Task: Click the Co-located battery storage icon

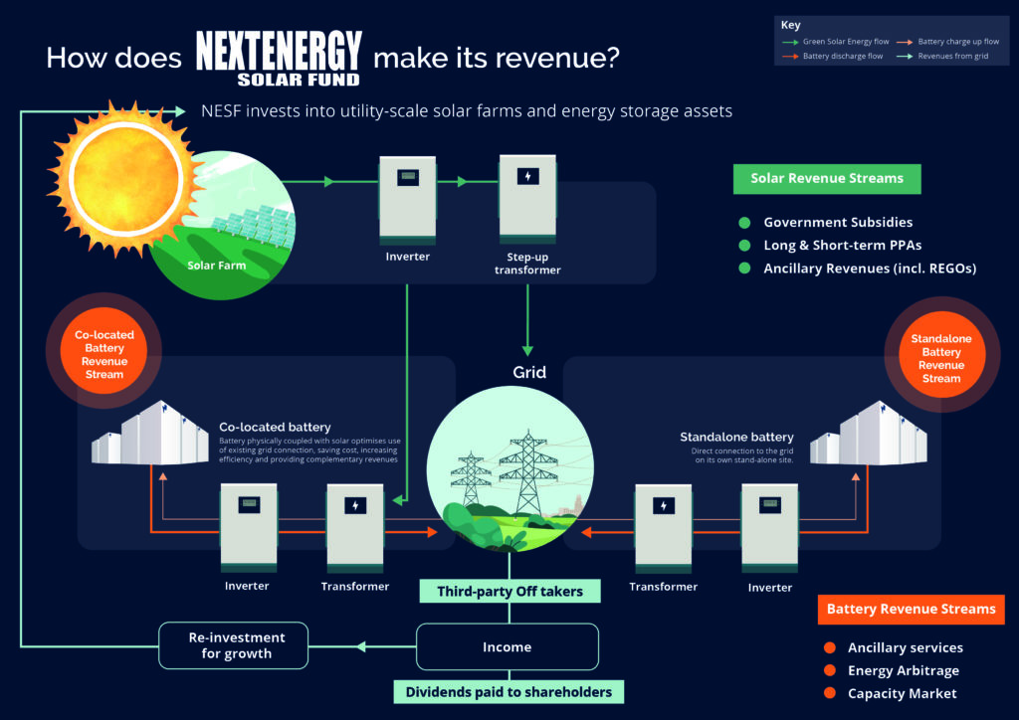Action: pos(149,433)
